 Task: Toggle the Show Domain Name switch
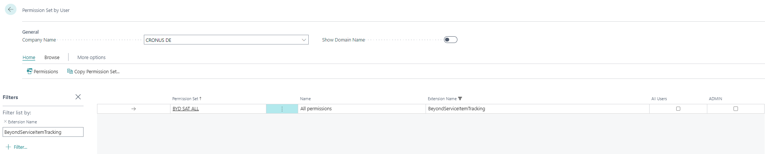450,40
